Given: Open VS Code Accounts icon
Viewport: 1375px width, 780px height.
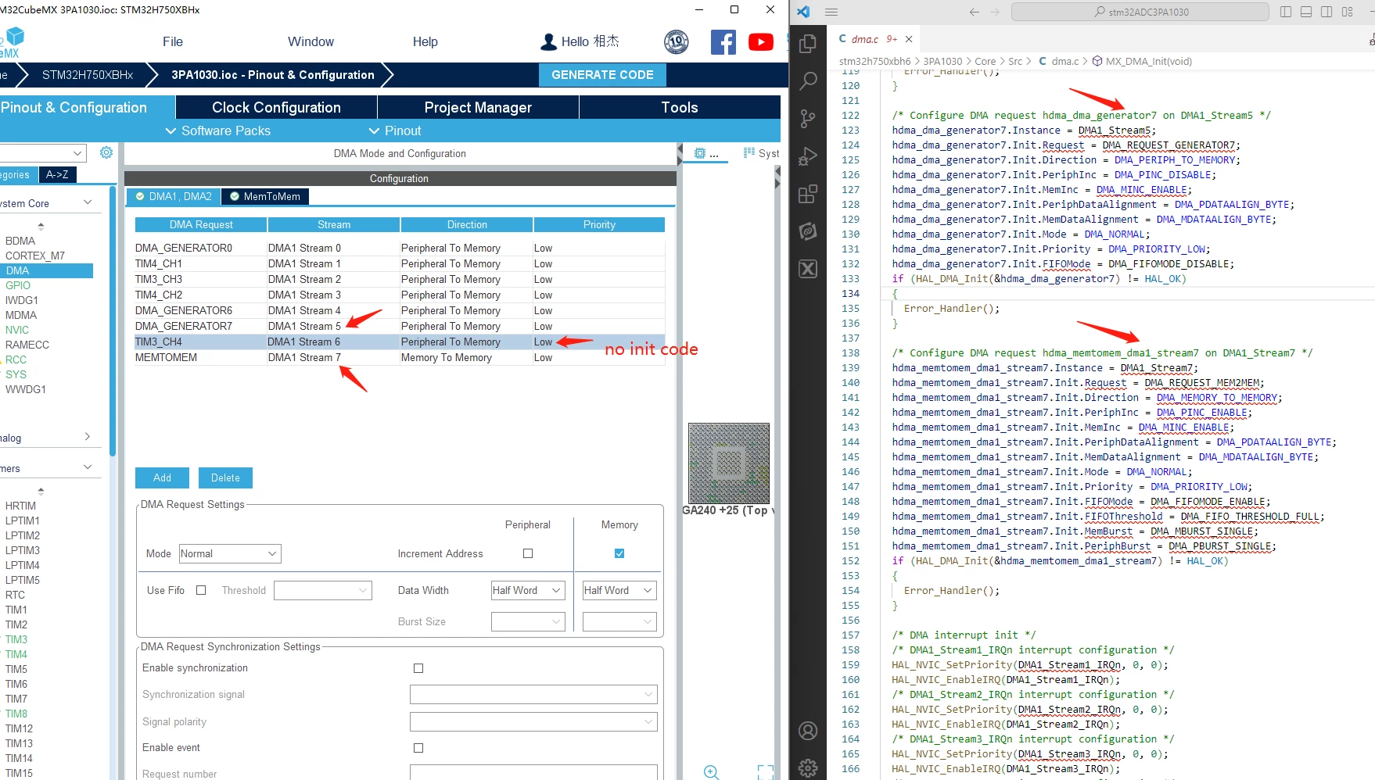Looking at the screenshot, I should [x=808, y=731].
